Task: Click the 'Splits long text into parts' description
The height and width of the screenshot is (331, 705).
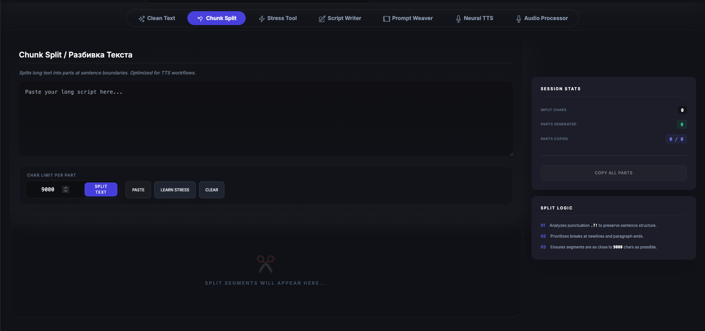Action: point(107,73)
